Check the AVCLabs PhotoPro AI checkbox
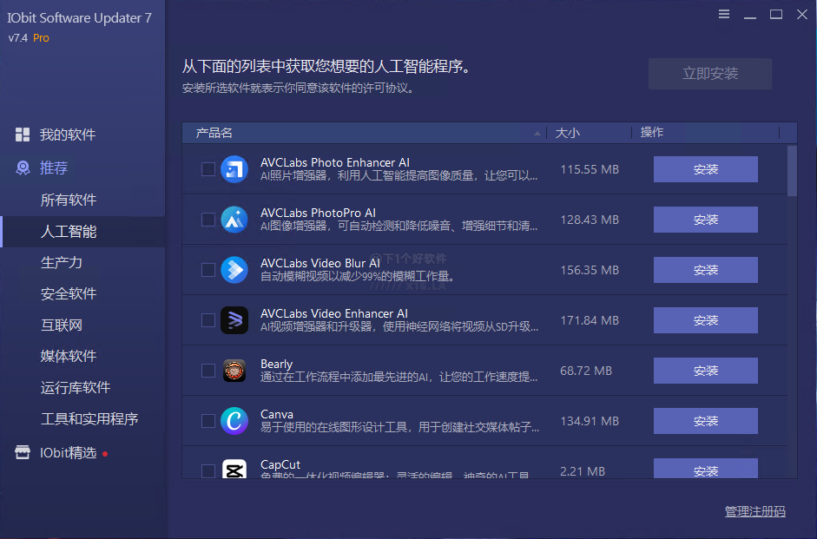This screenshot has height=539, width=817. [208, 220]
